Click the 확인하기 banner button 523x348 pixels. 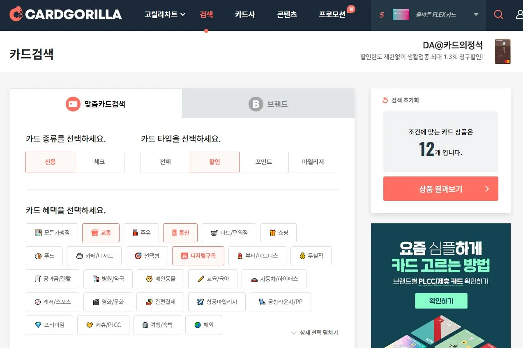click(441, 301)
